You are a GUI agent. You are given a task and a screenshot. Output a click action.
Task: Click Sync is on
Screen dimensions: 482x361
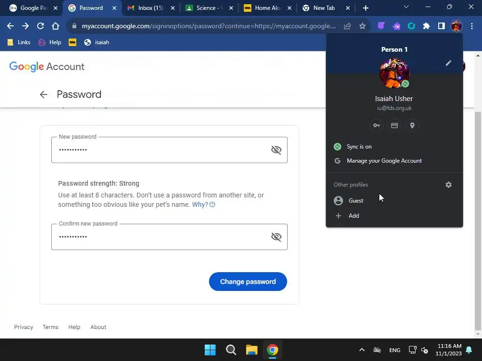(x=394, y=147)
